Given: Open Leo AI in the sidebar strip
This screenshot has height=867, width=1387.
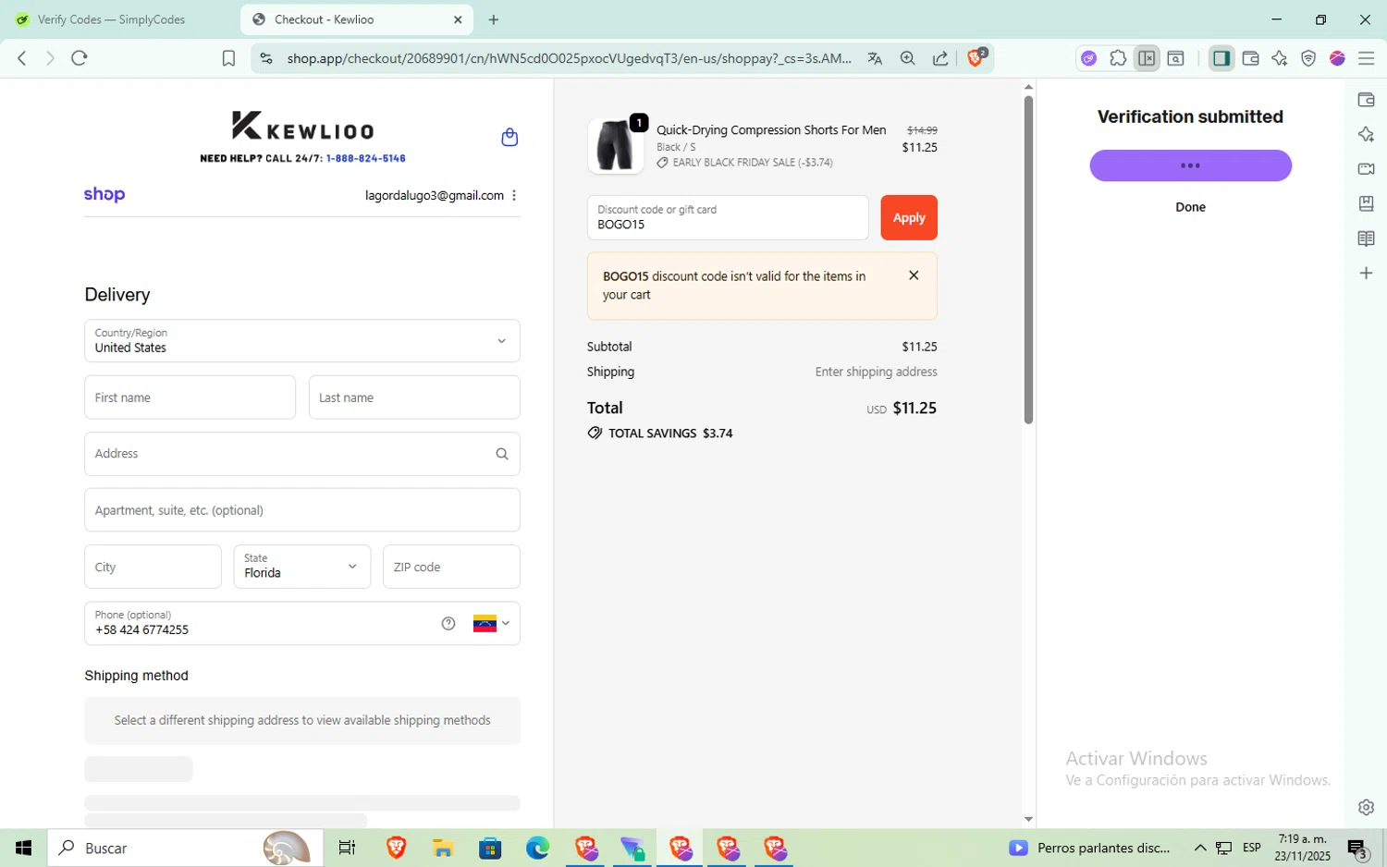Looking at the screenshot, I should coord(1366,134).
